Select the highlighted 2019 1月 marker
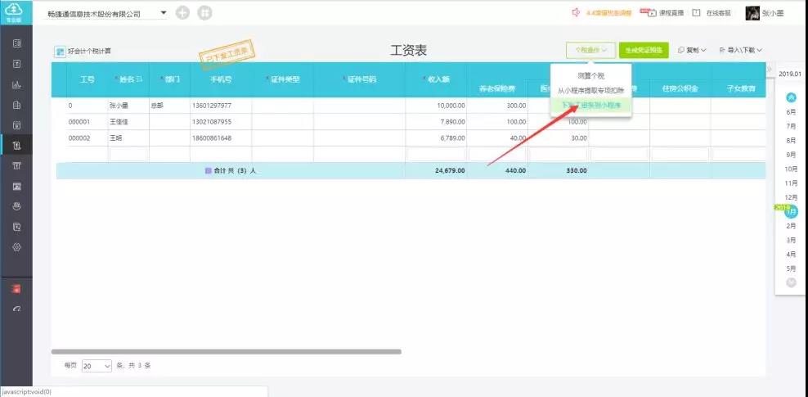The height and width of the screenshot is (397, 808). pyautogui.click(x=791, y=211)
